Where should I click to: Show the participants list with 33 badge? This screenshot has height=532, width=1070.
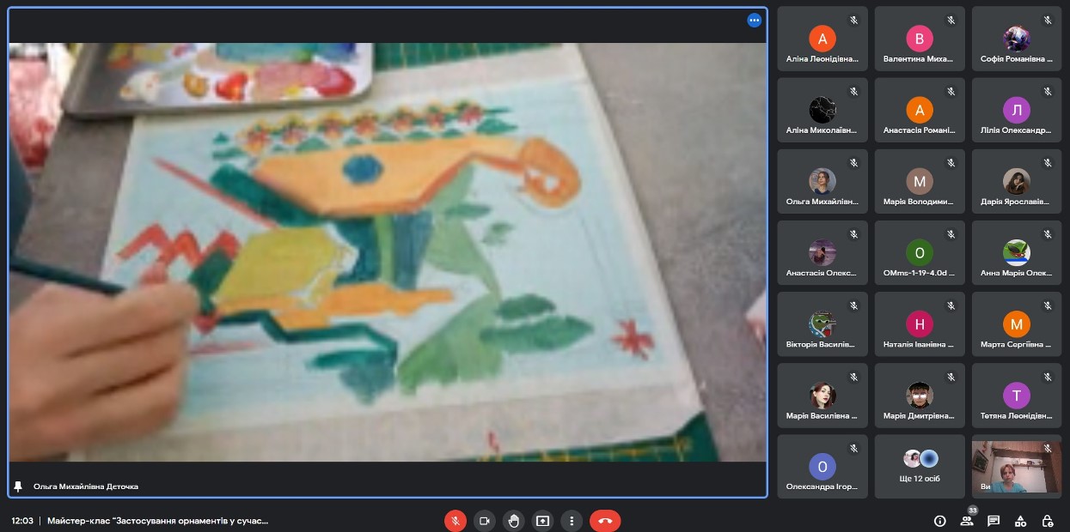[966, 520]
